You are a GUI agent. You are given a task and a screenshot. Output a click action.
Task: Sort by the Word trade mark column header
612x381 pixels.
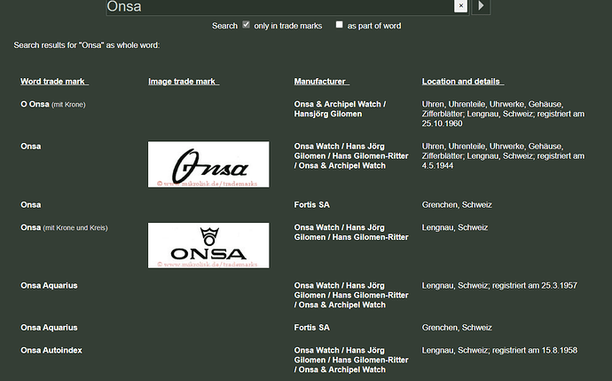tap(54, 82)
